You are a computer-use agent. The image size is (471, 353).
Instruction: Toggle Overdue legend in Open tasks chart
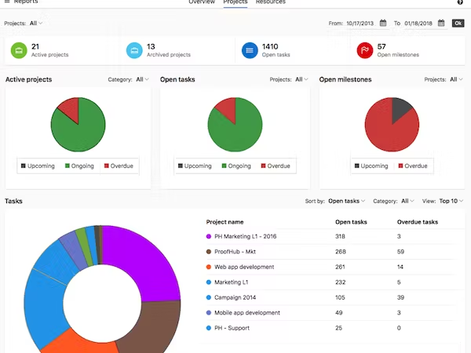point(276,166)
